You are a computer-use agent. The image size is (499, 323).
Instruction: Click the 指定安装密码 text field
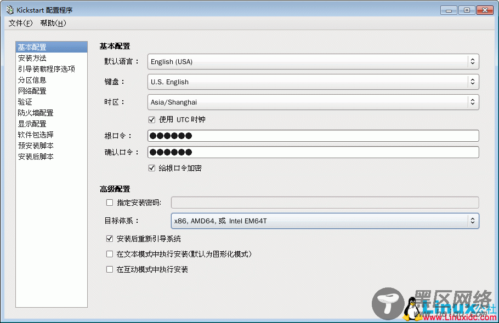tap(325, 203)
